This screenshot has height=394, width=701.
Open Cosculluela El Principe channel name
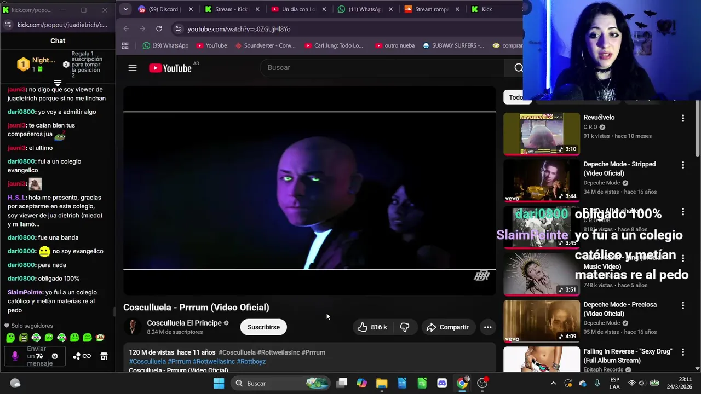[184, 323]
